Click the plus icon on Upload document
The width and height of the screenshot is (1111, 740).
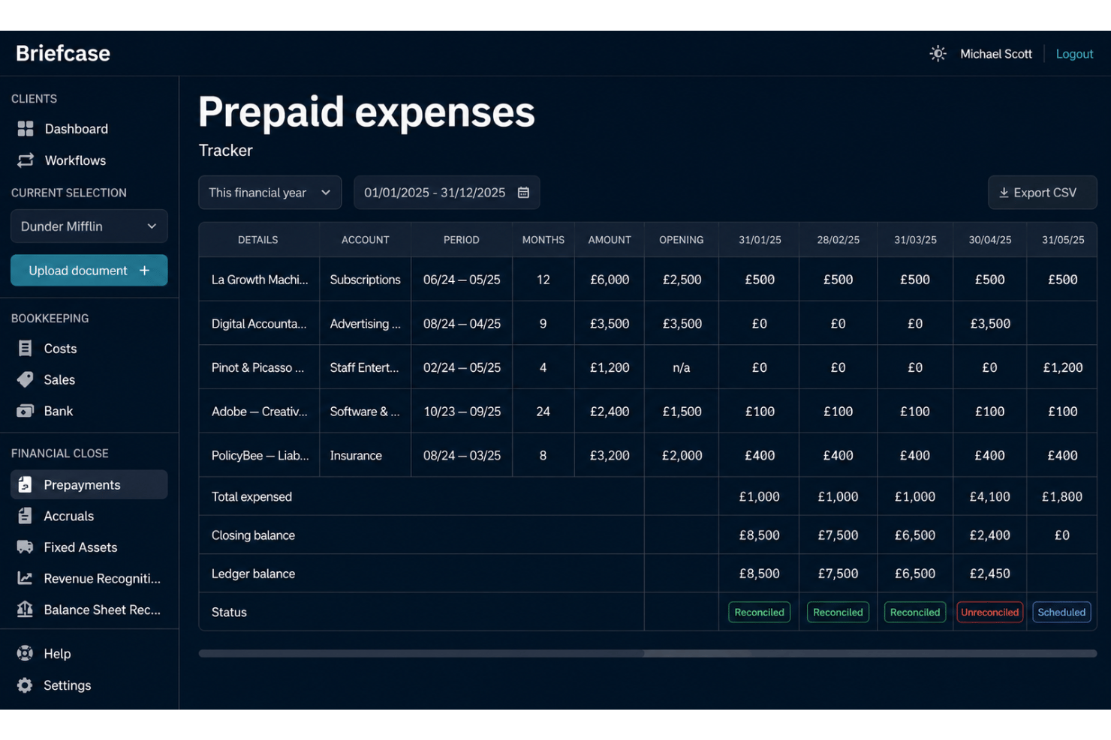(x=144, y=271)
